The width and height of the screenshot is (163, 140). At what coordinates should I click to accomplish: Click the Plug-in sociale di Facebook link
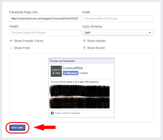pyautogui.click(x=68, y=113)
